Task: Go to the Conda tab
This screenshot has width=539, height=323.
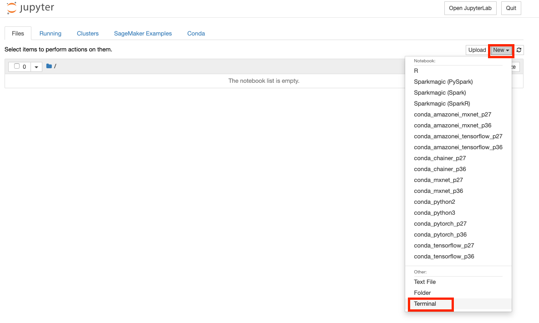Action: pos(196,33)
